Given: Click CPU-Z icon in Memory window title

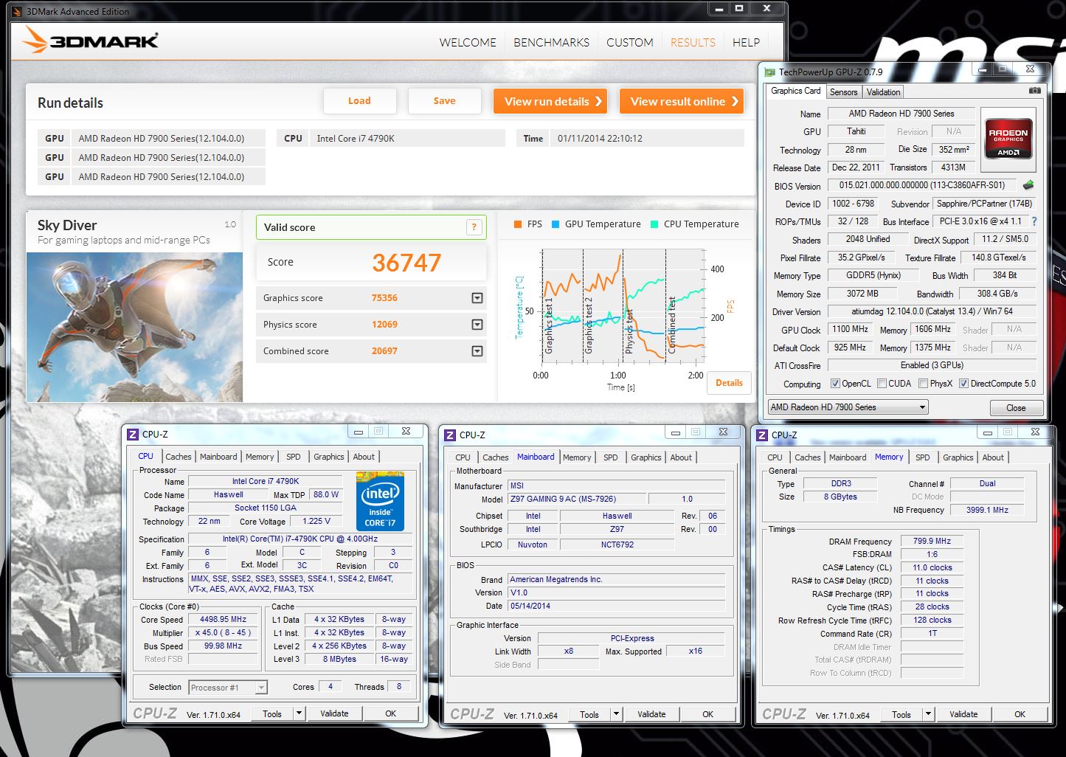Looking at the screenshot, I should [x=762, y=435].
